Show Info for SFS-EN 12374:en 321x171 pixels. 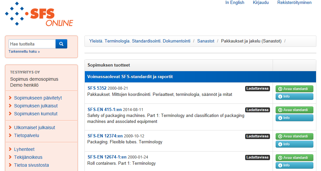294,144
